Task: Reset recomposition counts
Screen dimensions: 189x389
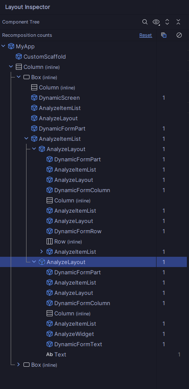Action: point(145,35)
